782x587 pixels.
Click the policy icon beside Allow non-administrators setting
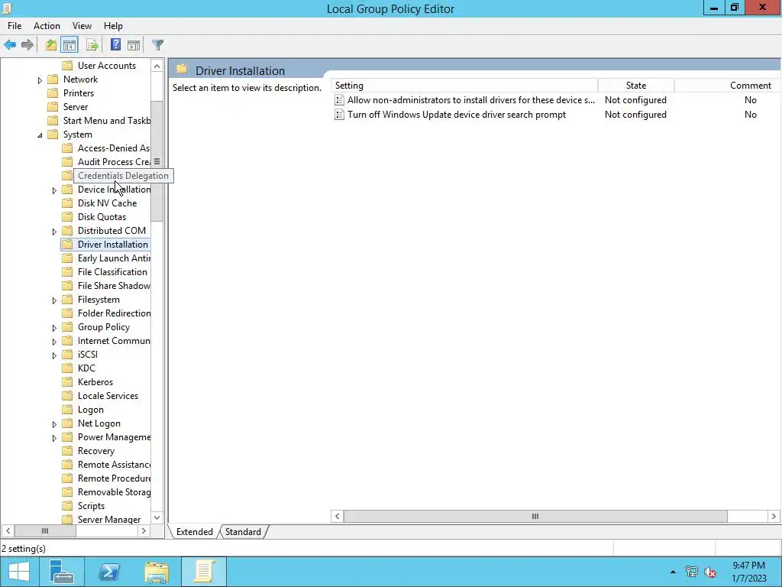click(339, 100)
